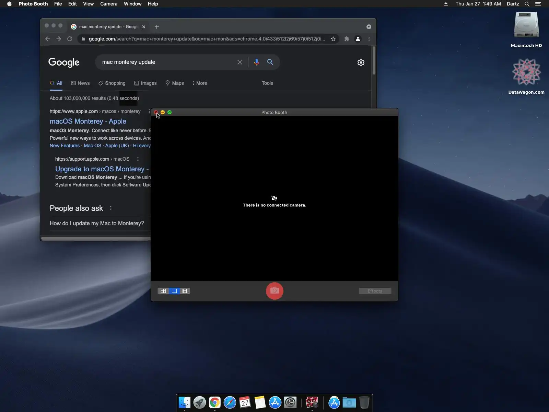Screen dimensions: 549x412
Task: Submit search with the magnifier icon
Action: point(270,62)
